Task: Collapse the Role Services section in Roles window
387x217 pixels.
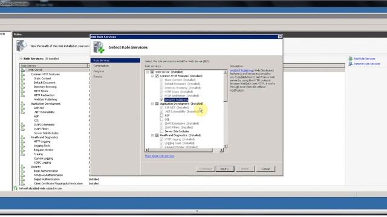Action: click(21, 58)
